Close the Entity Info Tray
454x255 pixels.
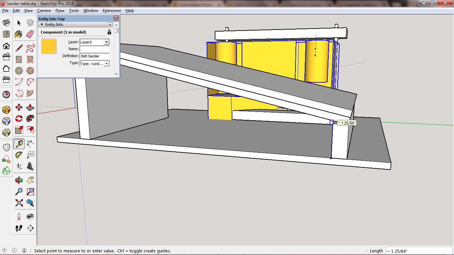(x=116, y=19)
